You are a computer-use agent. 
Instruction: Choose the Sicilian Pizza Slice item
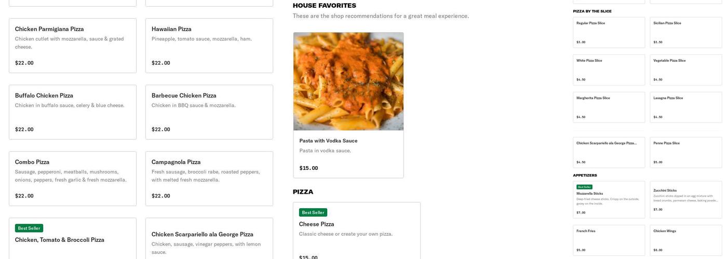coord(685,32)
